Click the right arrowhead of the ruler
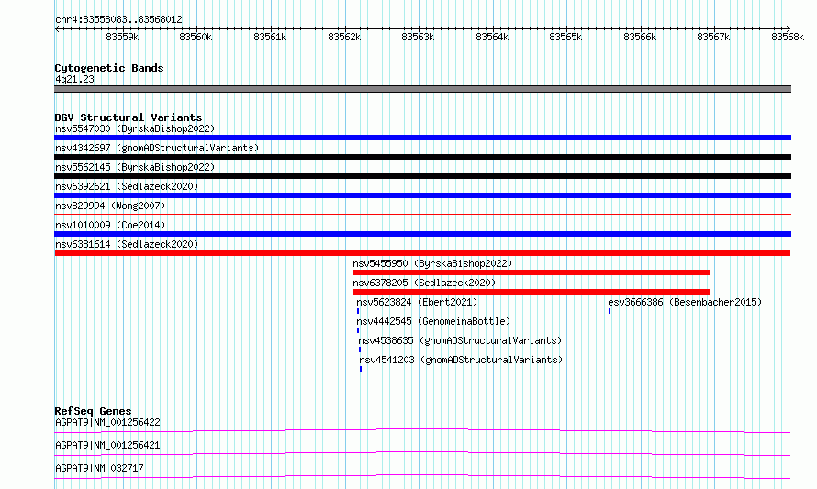 [789, 28]
